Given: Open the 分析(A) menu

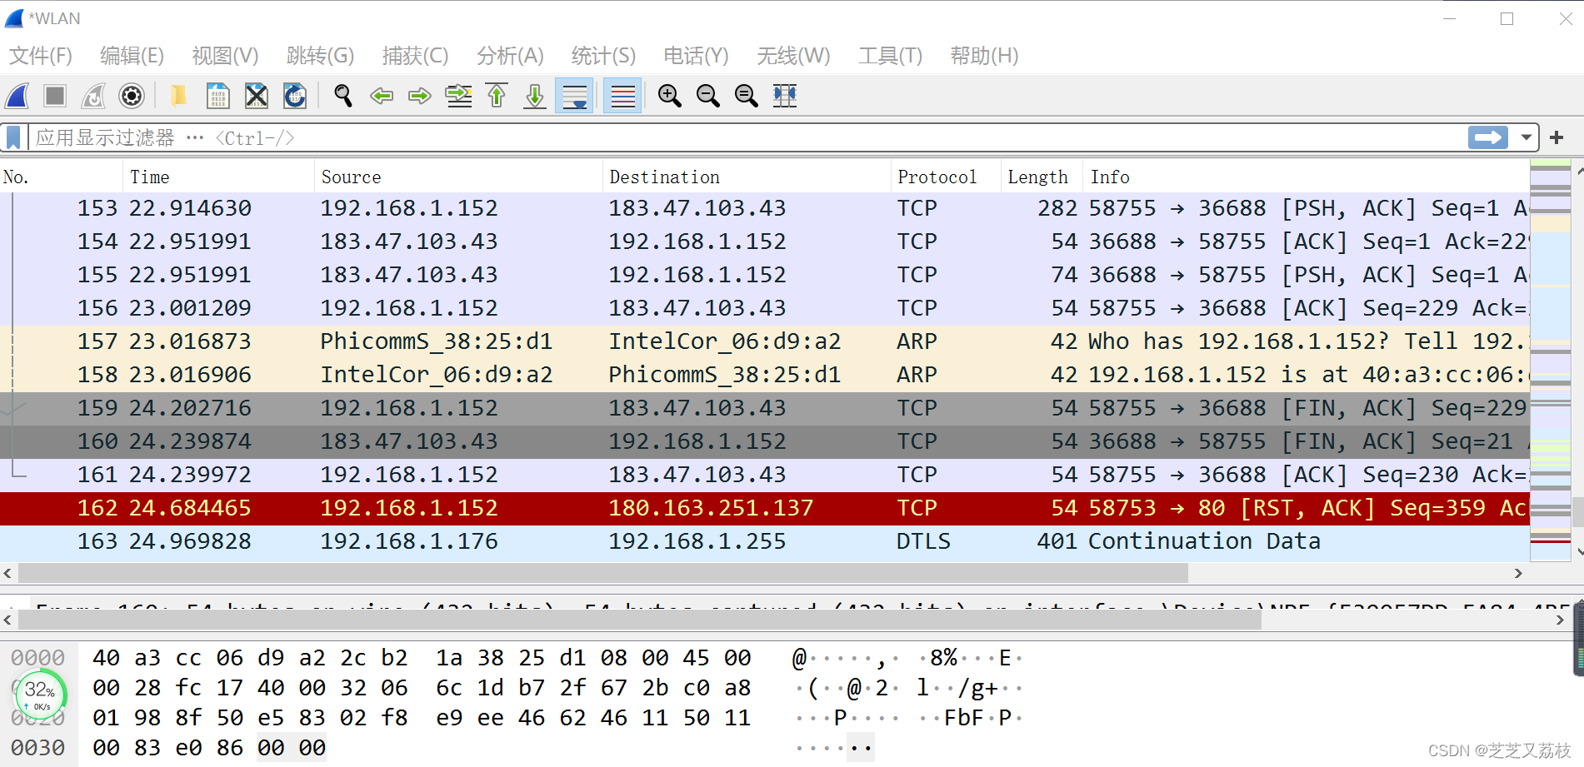Looking at the screenshot, I should coord(510,56).
